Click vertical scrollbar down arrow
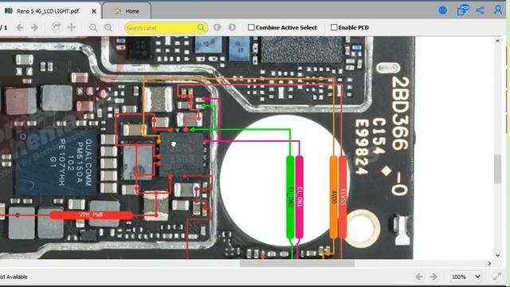Viewport: 510px width, 287px height. coord(497,255)
